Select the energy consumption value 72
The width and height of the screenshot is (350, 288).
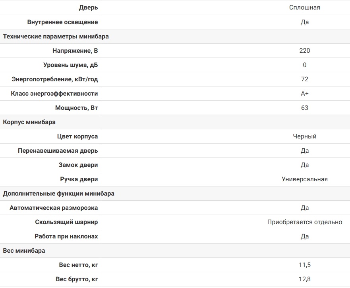[304, 79]
